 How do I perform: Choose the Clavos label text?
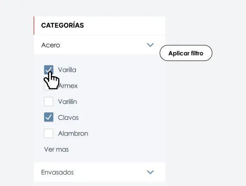[68, 118]
